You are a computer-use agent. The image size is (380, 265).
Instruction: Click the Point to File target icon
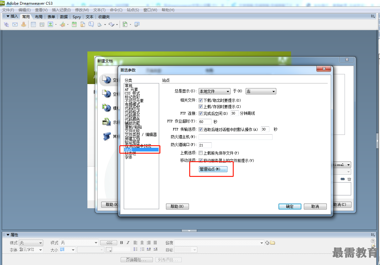(267, 243)
